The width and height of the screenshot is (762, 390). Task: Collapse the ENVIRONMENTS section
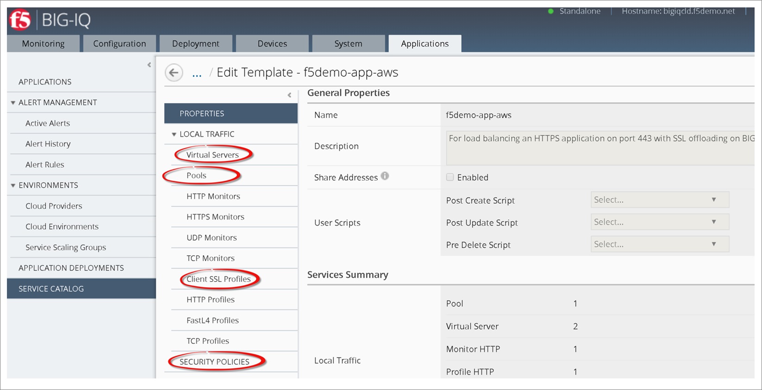[x=13, y=185]
